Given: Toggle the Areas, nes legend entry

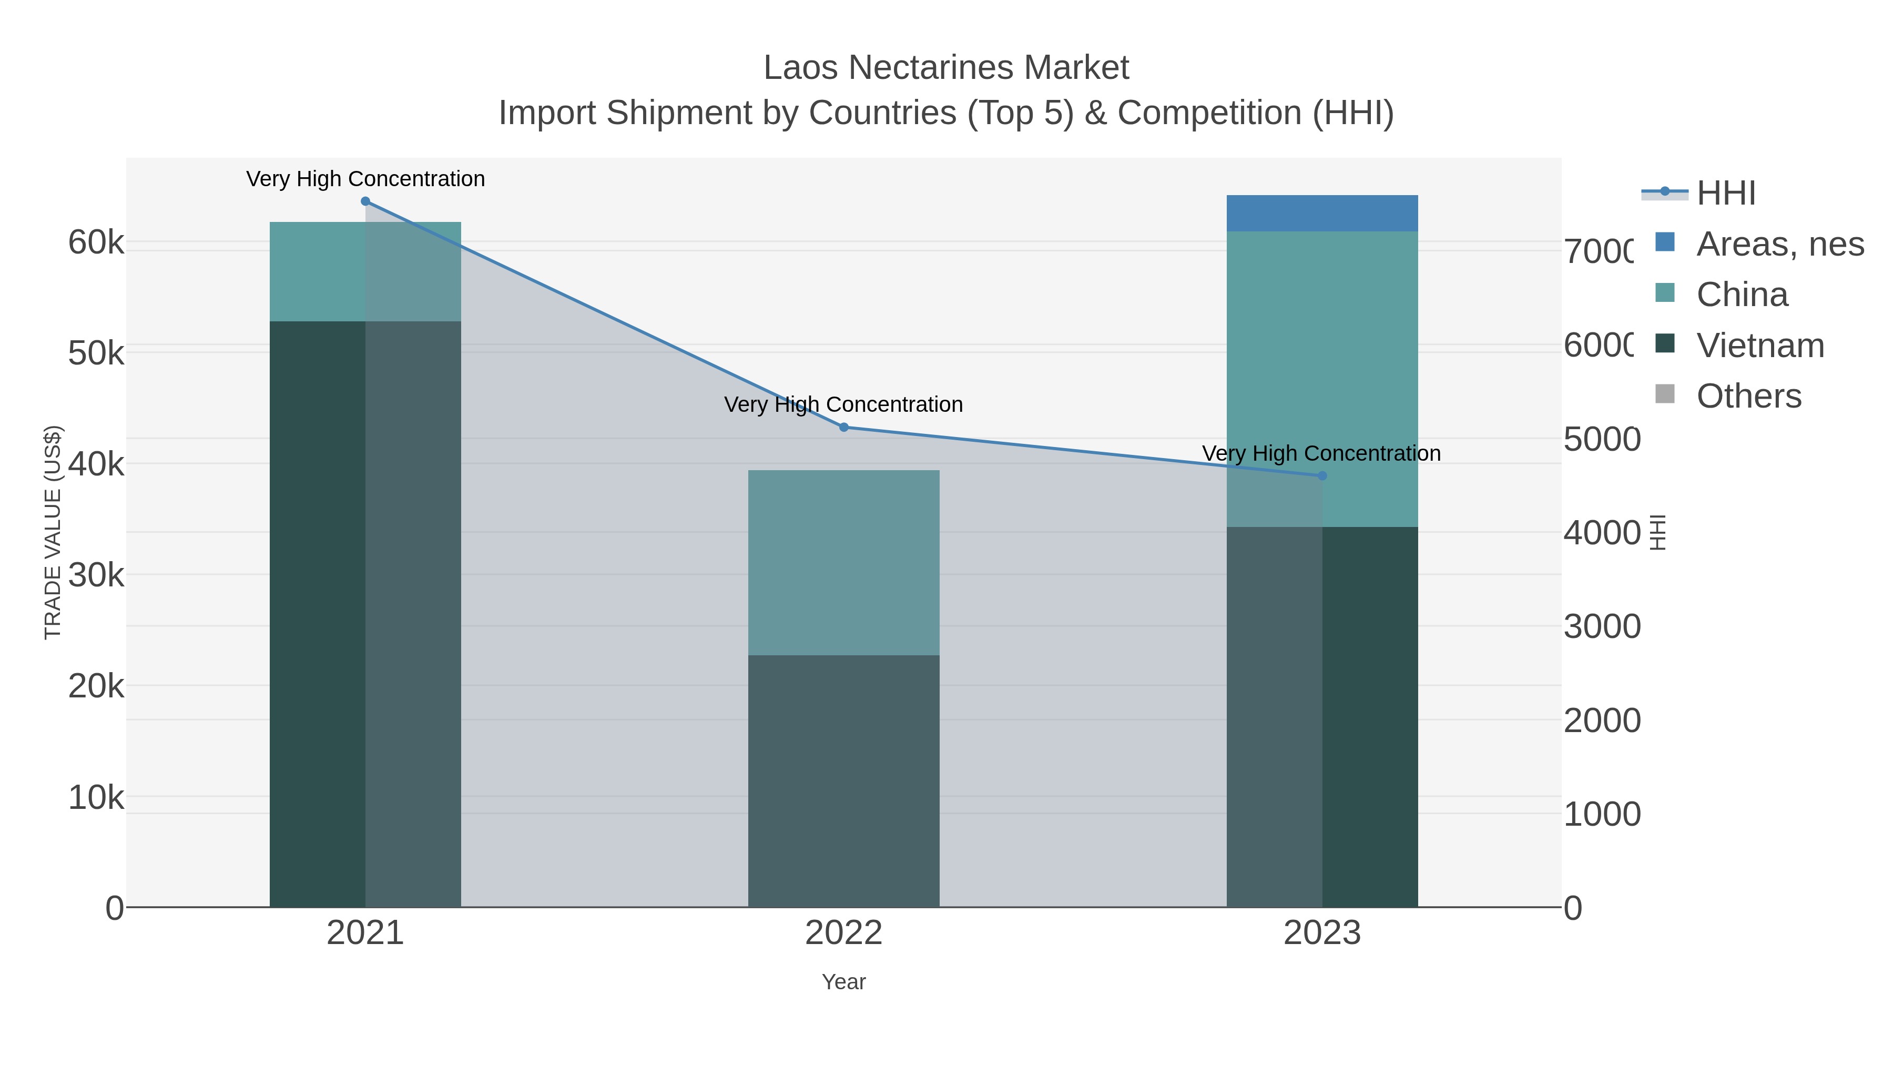Looking at the screenshot, I should click(x=1759, y=244).
